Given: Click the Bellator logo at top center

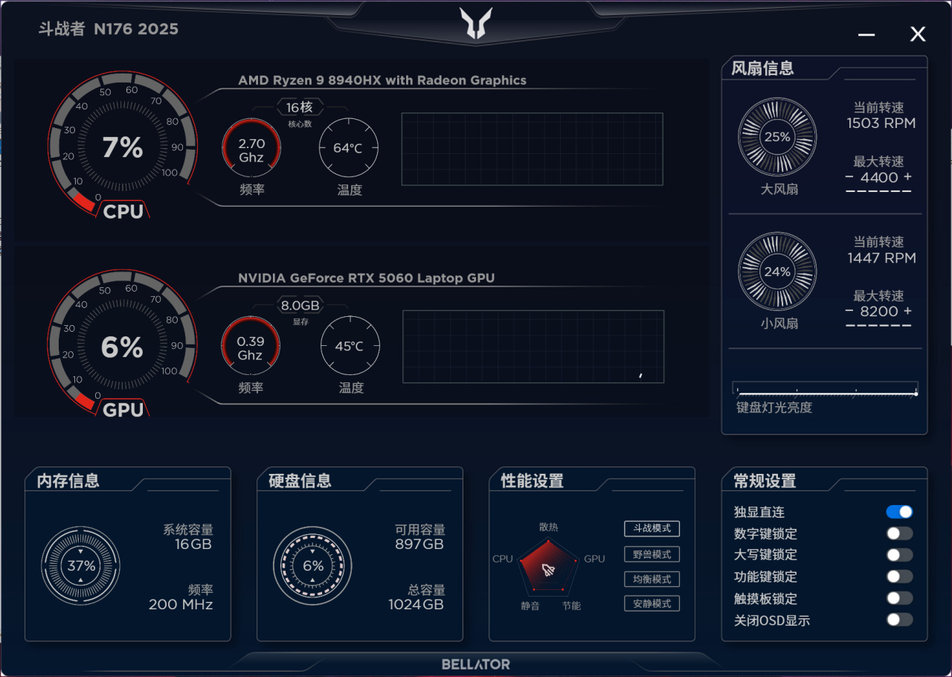Looking at the screenshot, I should click(x=475, y=23).
